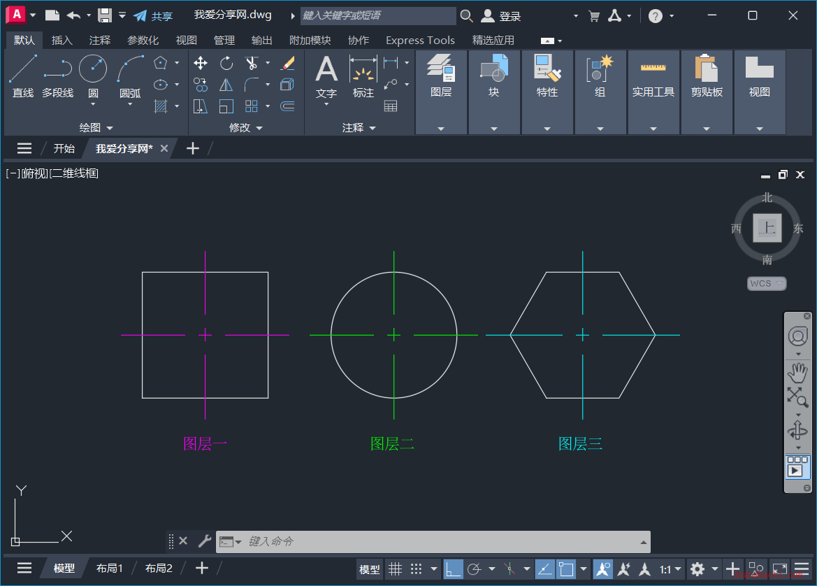Open the 1:1 annotation scale dropdown
This screenshot has height=586, width=817.
670,569
